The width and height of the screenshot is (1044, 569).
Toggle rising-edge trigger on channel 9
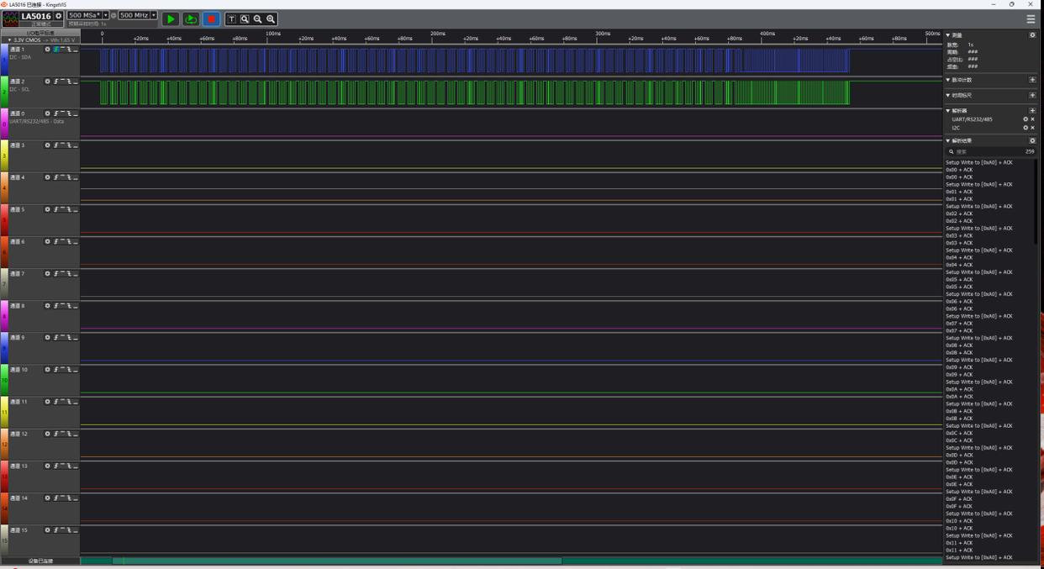[x=56, y=338]
